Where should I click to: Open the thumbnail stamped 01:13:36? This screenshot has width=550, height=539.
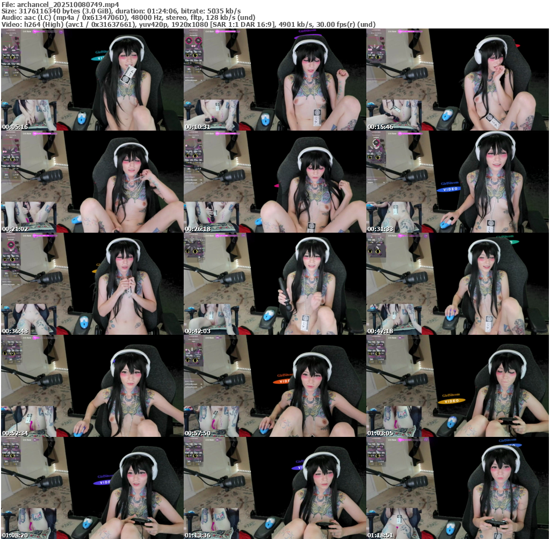point(274,488)
